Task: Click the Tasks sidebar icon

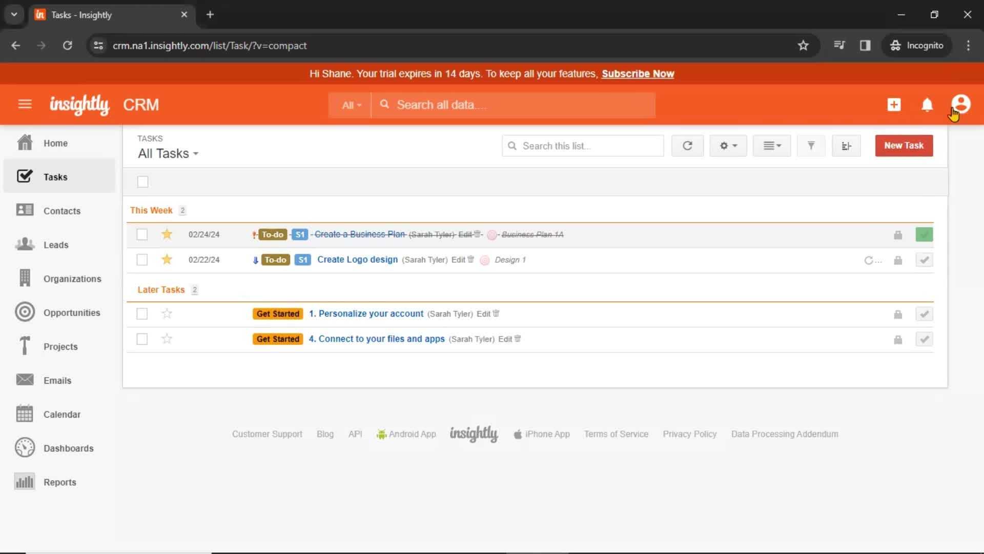Action: pyautogui.click(x=24, y=176)
